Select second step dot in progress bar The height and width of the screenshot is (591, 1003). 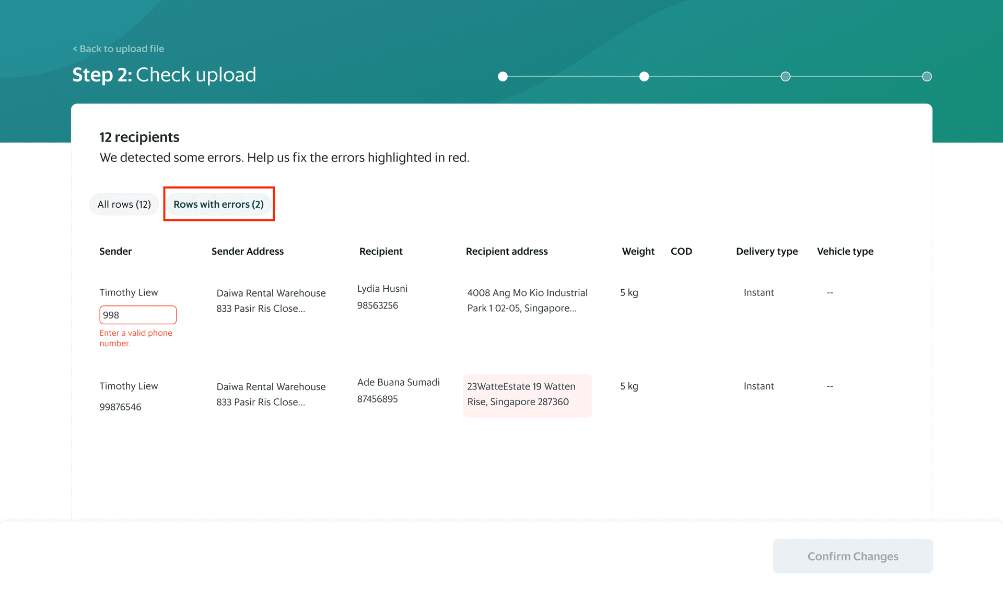[x=644, y=77]
